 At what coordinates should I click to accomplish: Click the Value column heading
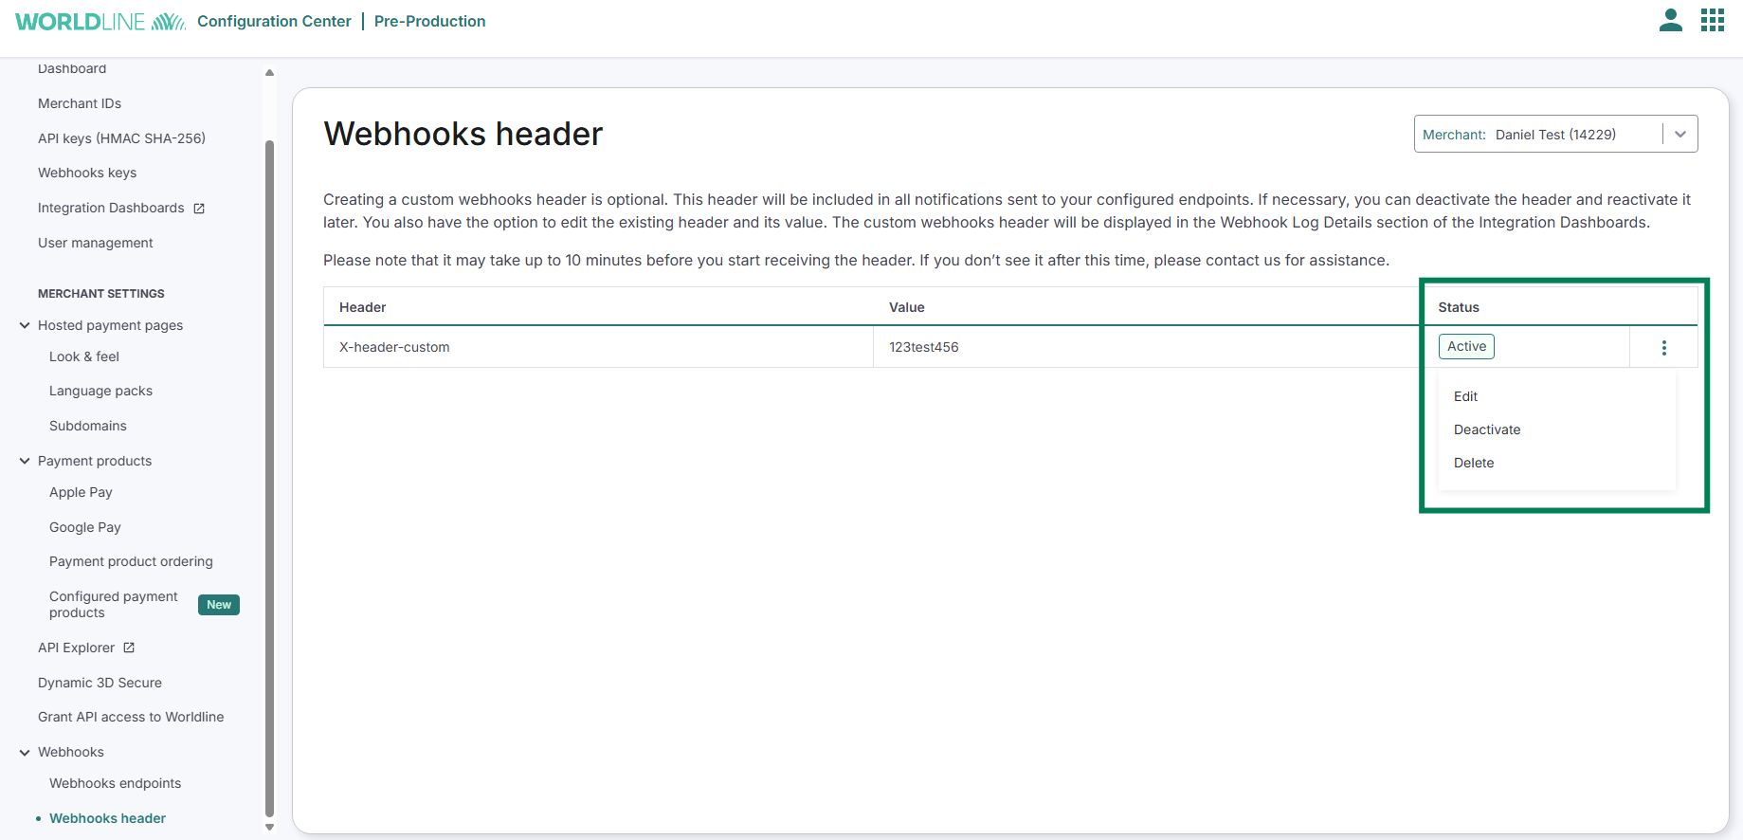click(907, 307)
